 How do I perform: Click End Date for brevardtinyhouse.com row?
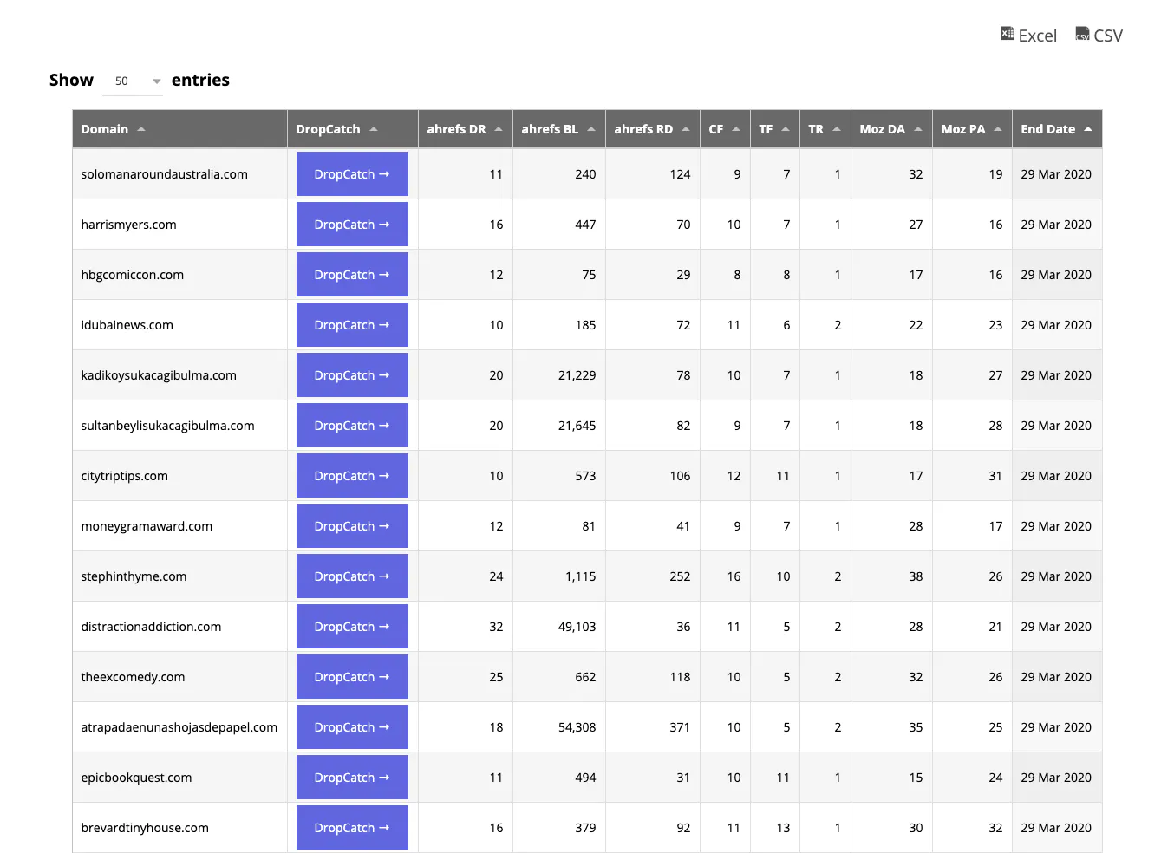(x=1056, y=828)
